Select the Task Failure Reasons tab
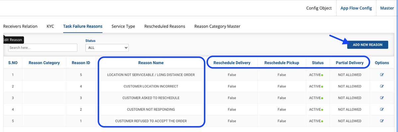 [x=83, y=26]
